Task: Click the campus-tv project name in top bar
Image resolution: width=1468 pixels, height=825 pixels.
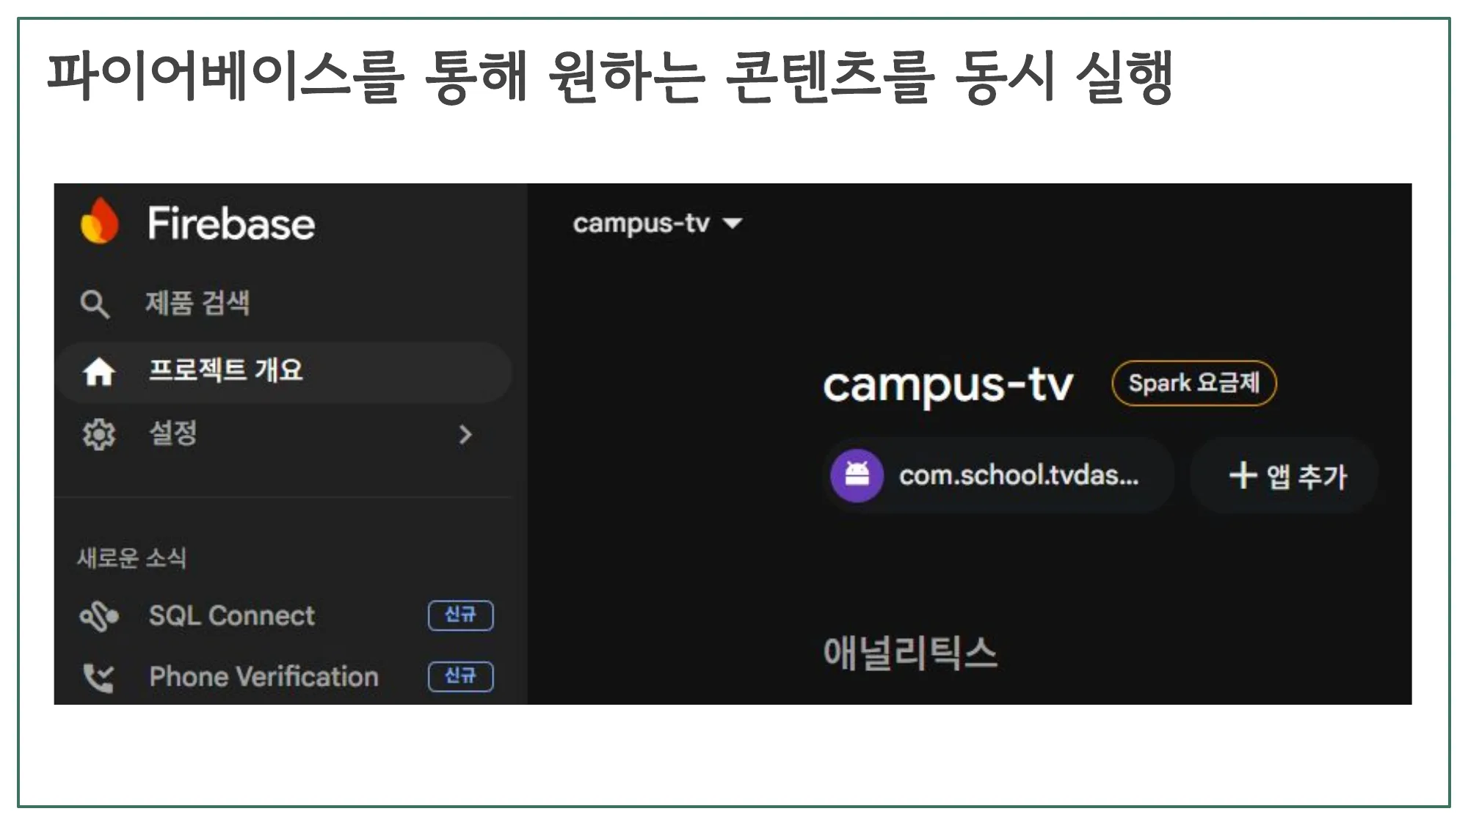Action: click(x=641, y=223)
